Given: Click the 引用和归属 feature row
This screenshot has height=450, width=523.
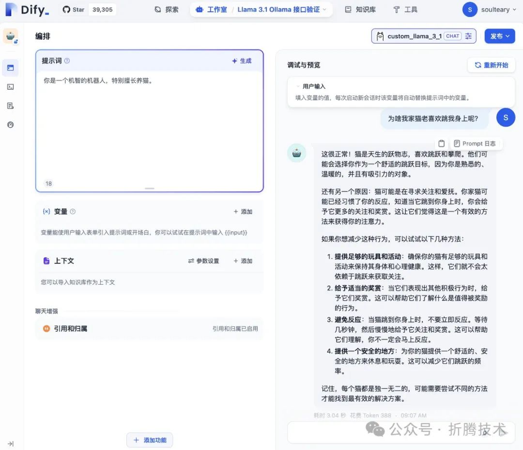Looking at the screenshot, I should point(150,329).
